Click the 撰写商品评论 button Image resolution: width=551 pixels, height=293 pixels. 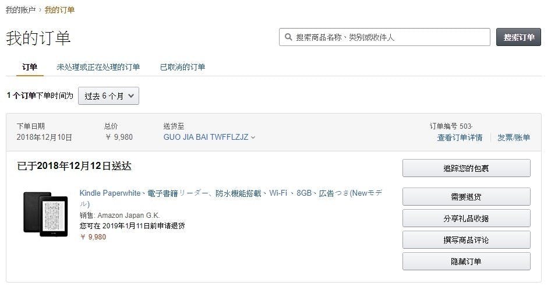coord(466,240)
